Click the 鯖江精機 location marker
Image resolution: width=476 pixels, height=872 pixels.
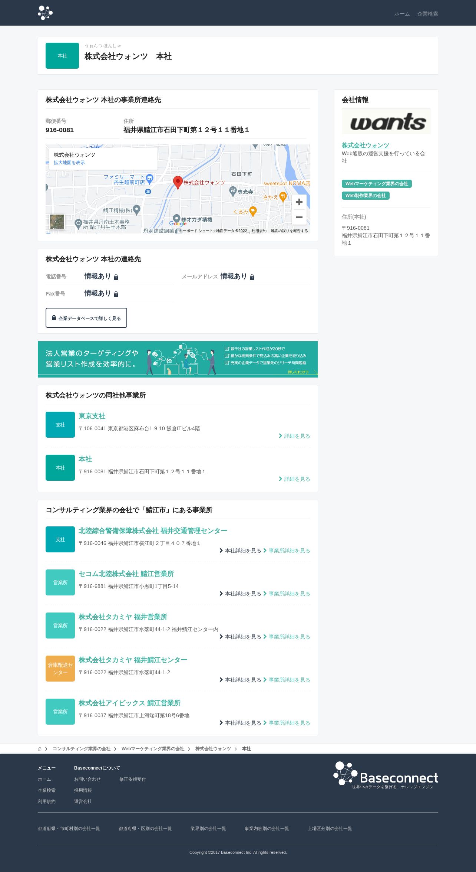137,210
